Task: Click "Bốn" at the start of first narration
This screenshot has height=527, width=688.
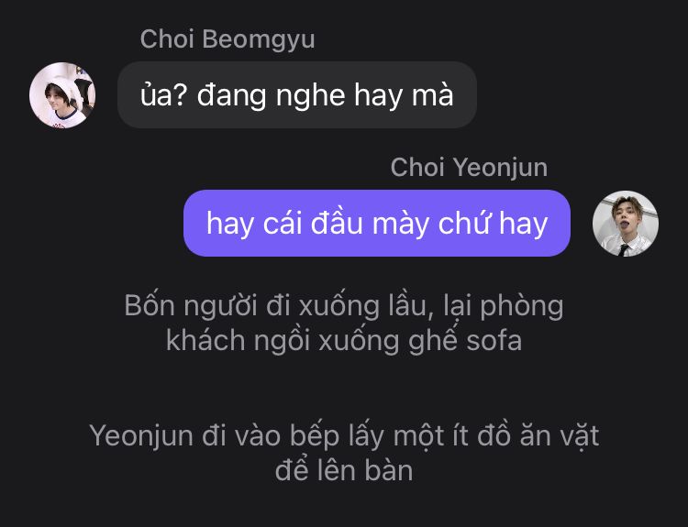Action: [150, 305]
